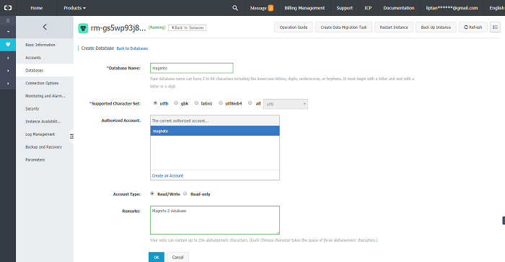Viewport: 505px width, 262px height.
Task: Open Backup and Recovery in side menu
Action: pos(45,147)
